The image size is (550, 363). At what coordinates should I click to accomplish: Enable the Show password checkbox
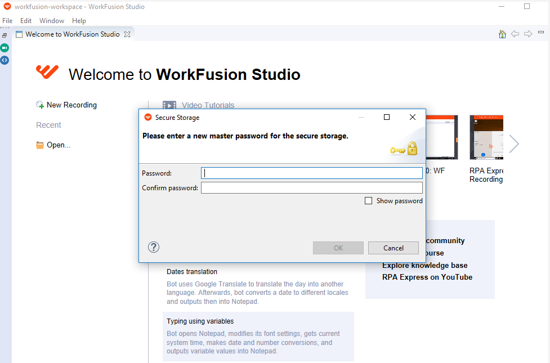(x=368, y=200)
